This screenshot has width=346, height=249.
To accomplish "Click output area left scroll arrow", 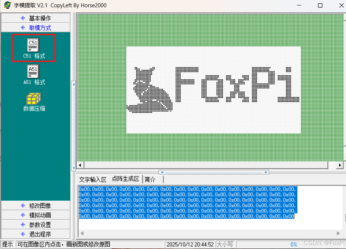I will click(x=82, y=233).
